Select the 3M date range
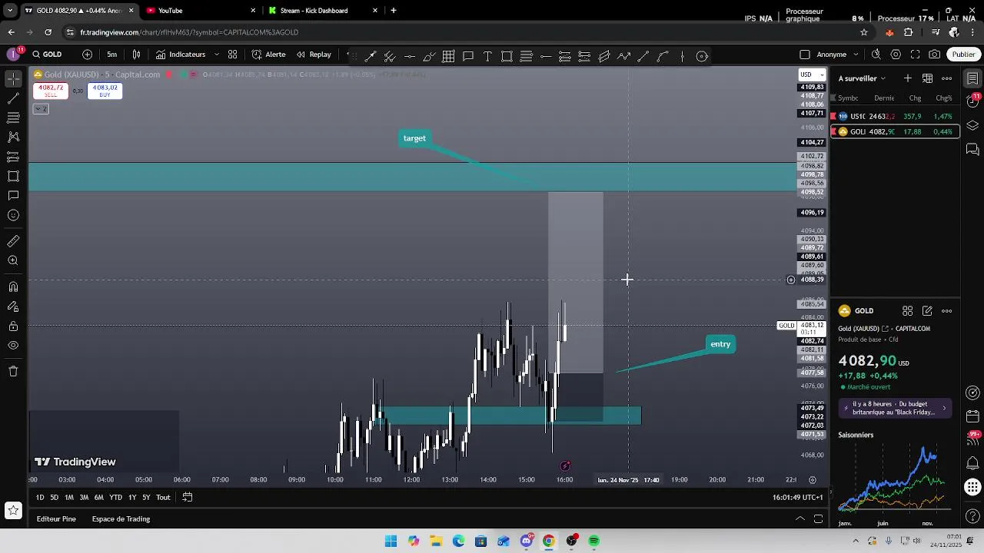This screenshot has width=984, height=553. coord(84,498)
